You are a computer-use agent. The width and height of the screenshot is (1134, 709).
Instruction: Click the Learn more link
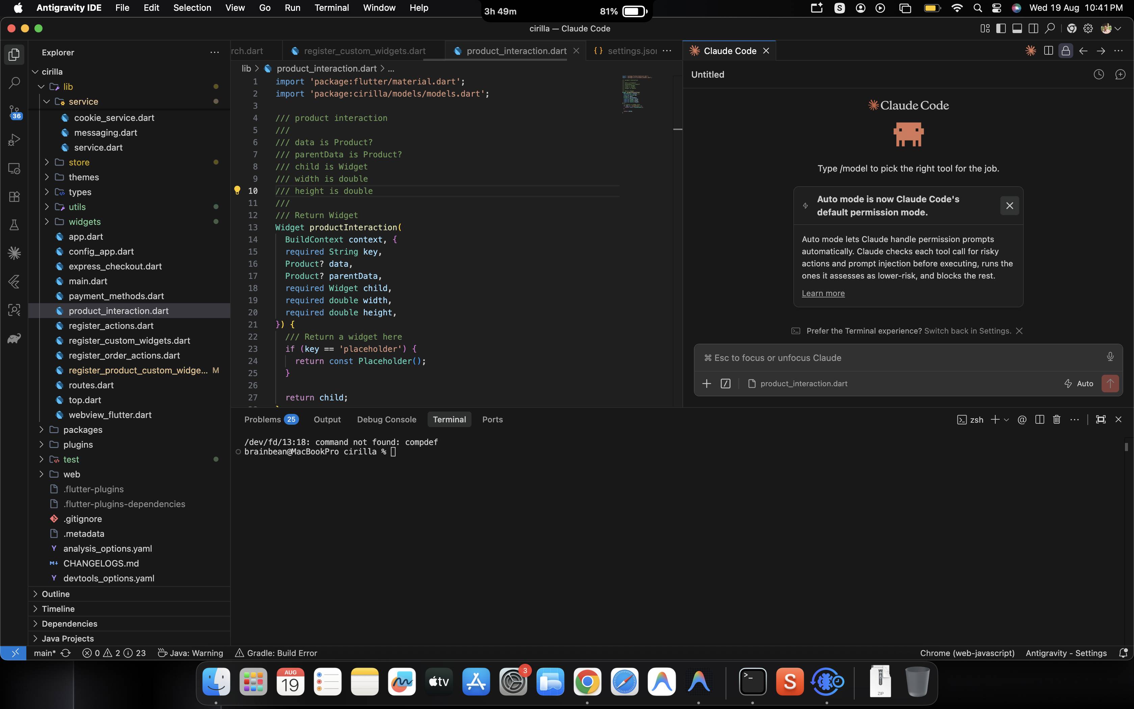coord(823,293)
